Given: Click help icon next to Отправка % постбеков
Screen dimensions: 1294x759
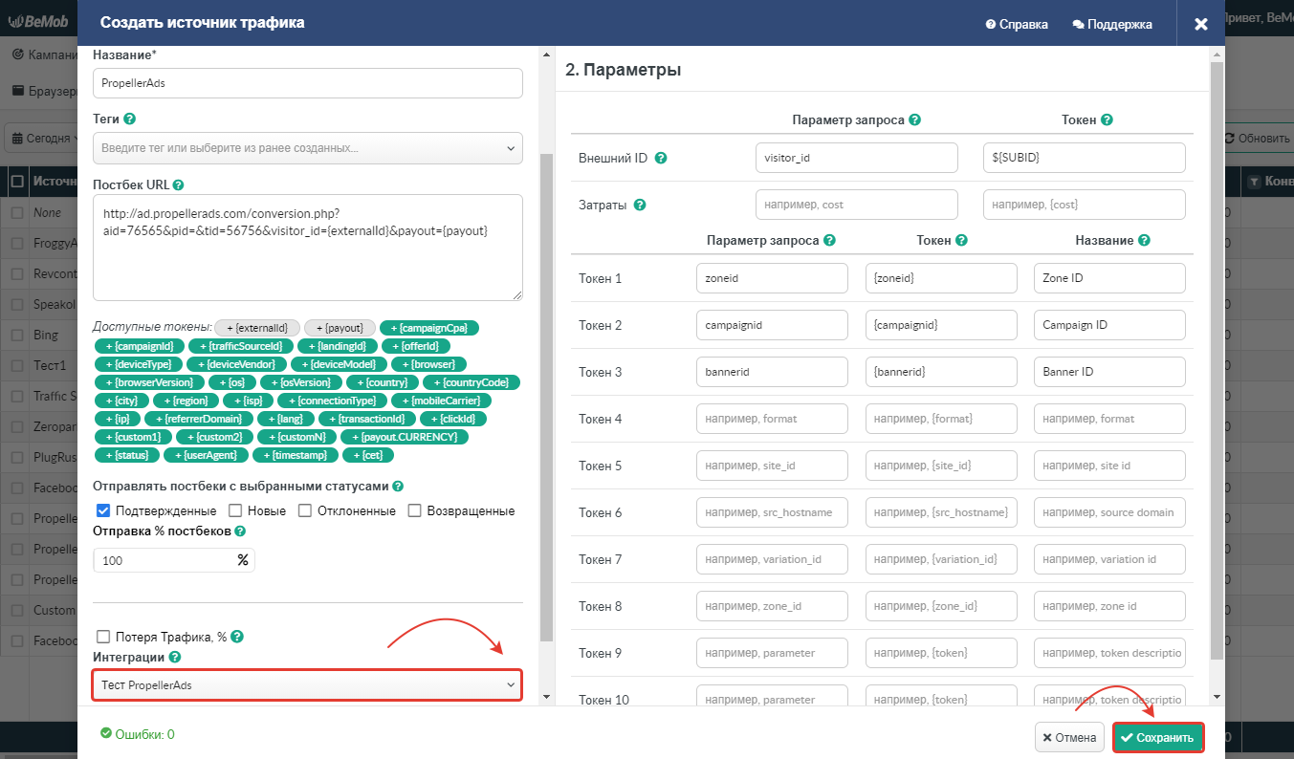Looking at the screenshot, I should [x=240, y=531].
